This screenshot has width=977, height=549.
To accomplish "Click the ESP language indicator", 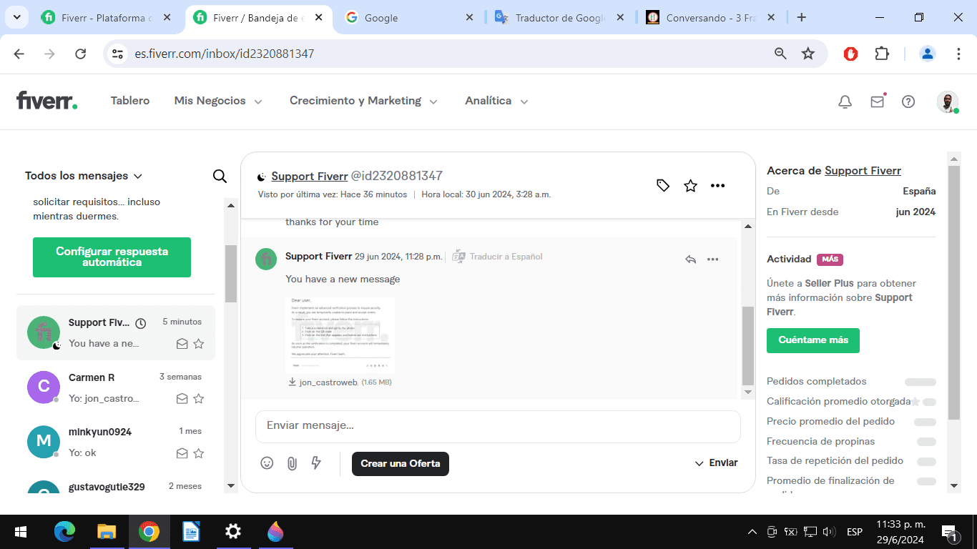I will (x=854, y=532).
